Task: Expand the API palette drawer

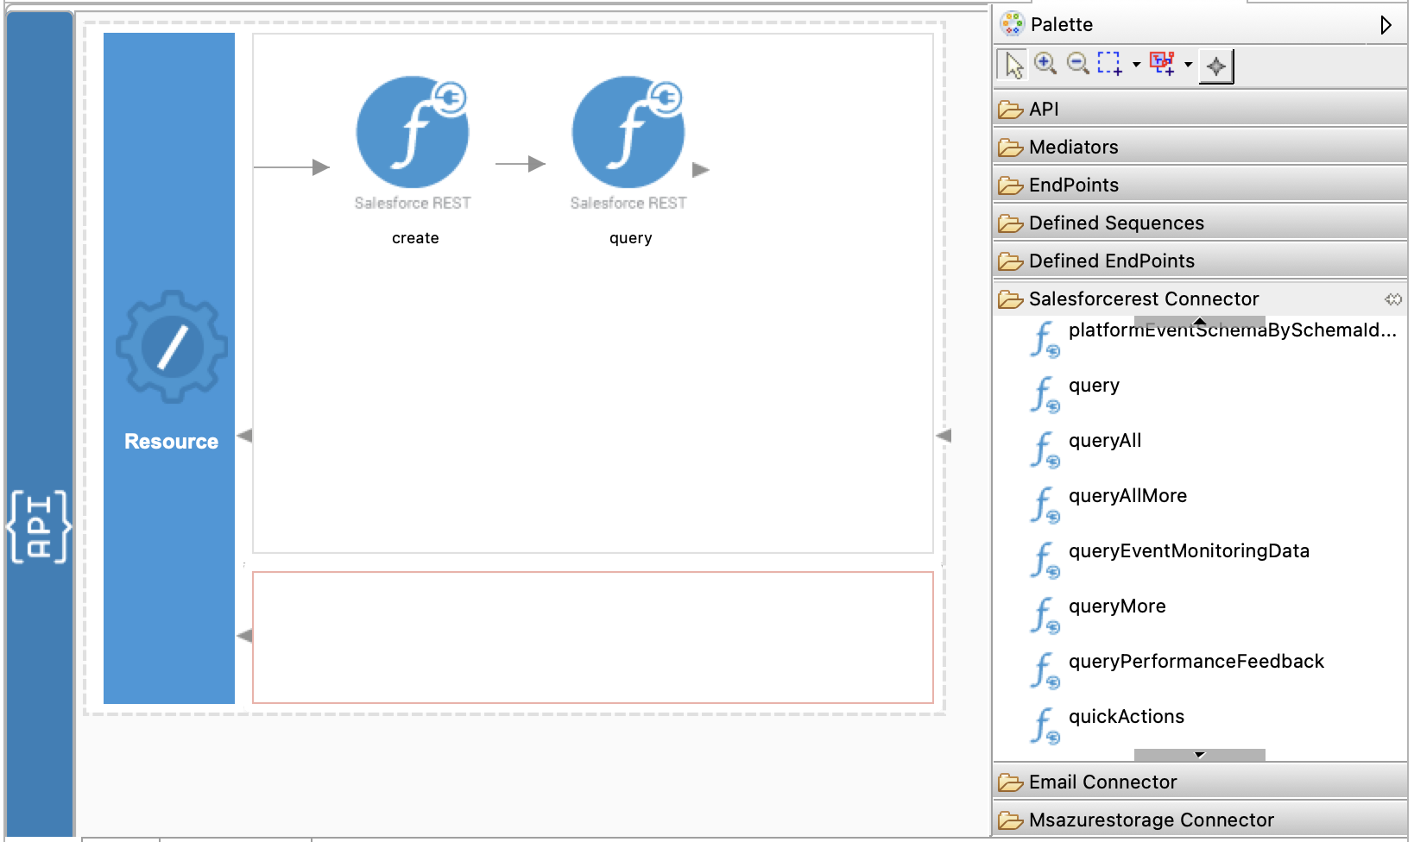Action: tap(1200, 109)
